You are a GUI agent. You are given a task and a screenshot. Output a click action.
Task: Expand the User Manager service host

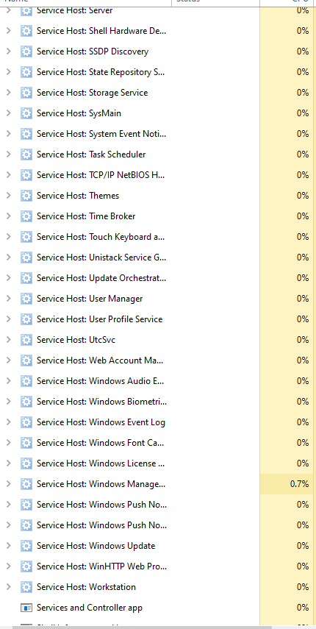[8, 299]
